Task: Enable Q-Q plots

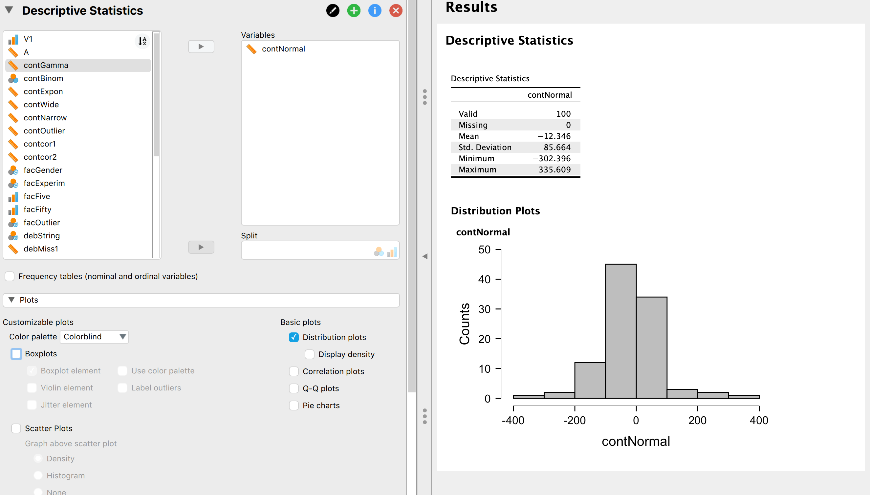Action: [x=294, y=388]
